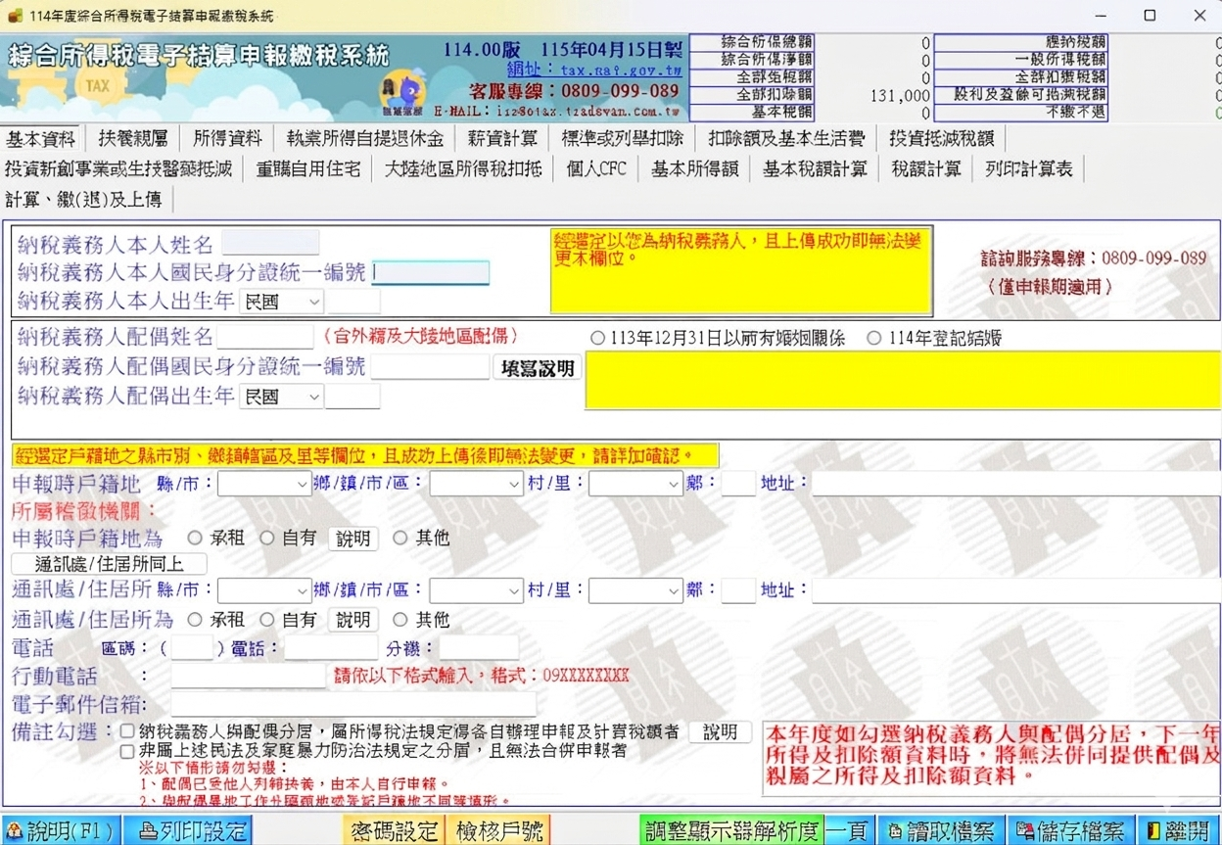Open 列印計算表 tab
The image size is (1222, 845).
[x=1029, y=168]
